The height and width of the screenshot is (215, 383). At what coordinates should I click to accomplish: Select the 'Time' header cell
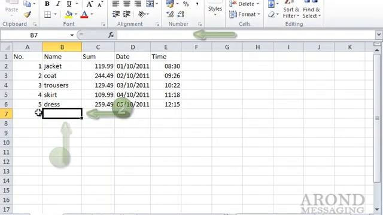[166, 57]
